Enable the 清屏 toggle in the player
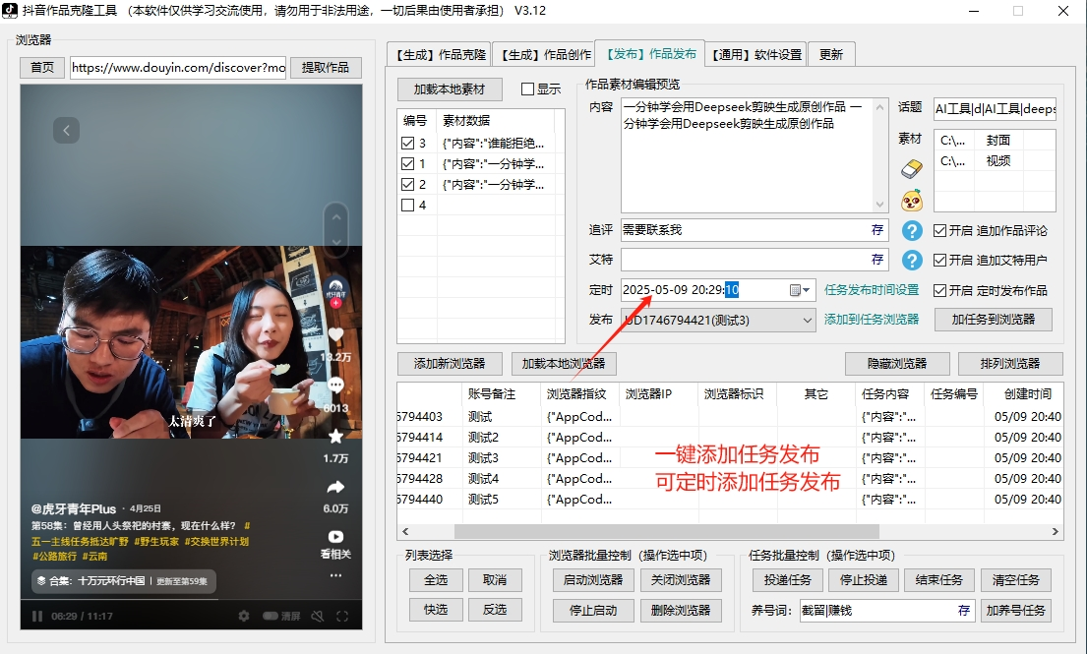1087x654 pixels. pyautogui.click(x=272, y=616)
